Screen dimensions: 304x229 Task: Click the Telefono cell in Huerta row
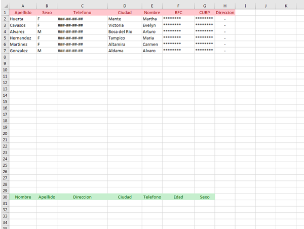point(82,19)
